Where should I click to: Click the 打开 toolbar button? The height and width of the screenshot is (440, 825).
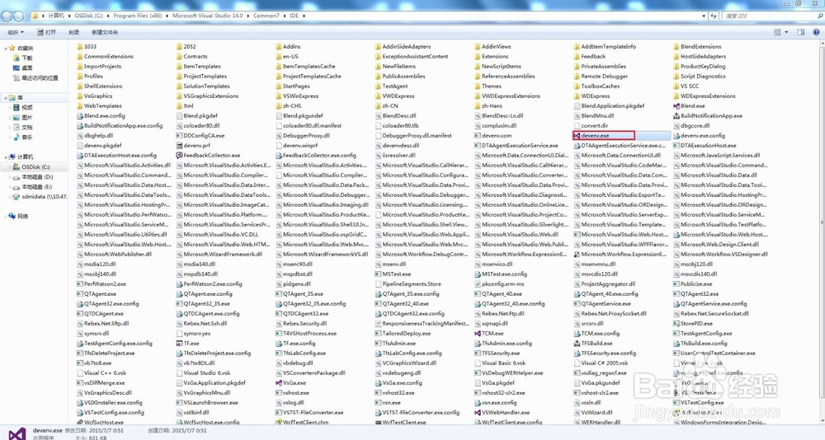tap(46, 32)
